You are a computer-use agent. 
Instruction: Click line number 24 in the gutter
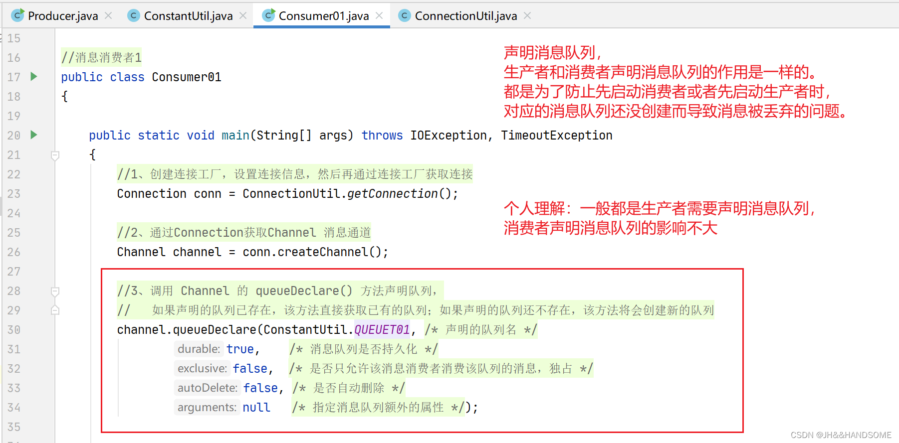pos(14,213)
